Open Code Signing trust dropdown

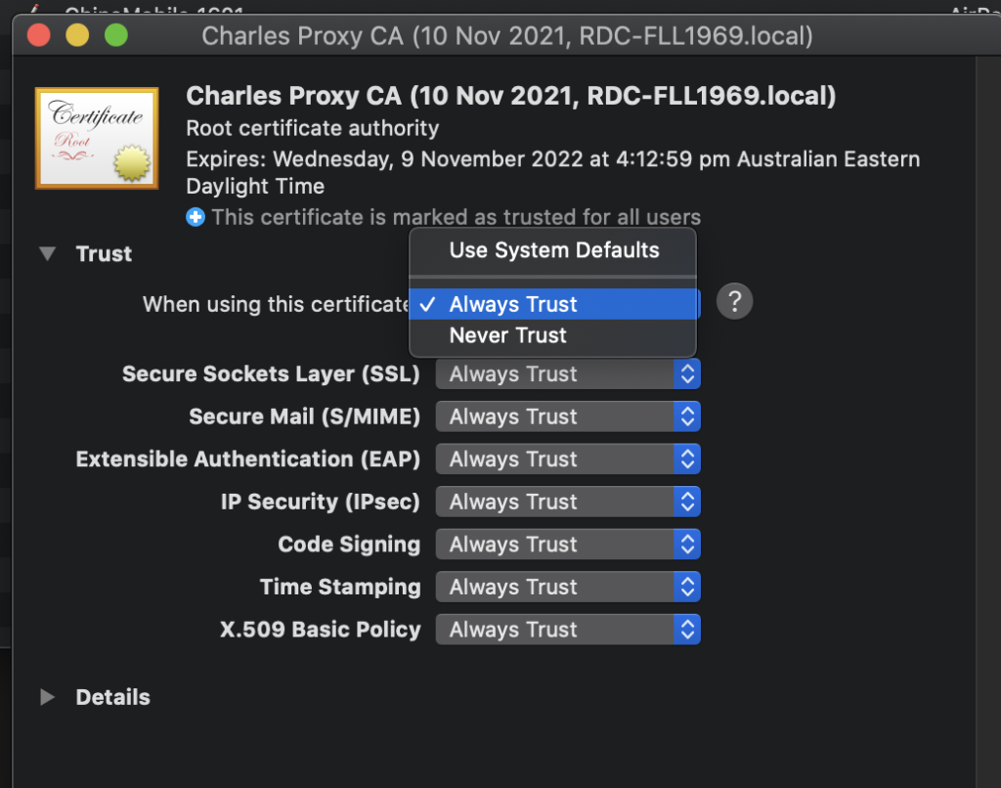[568, 545]
